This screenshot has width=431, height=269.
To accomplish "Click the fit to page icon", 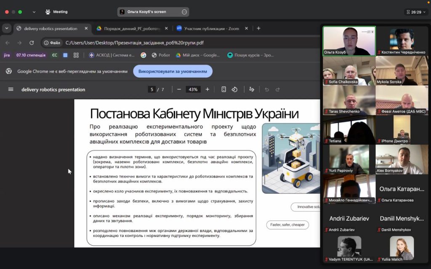I will (224, 90).
